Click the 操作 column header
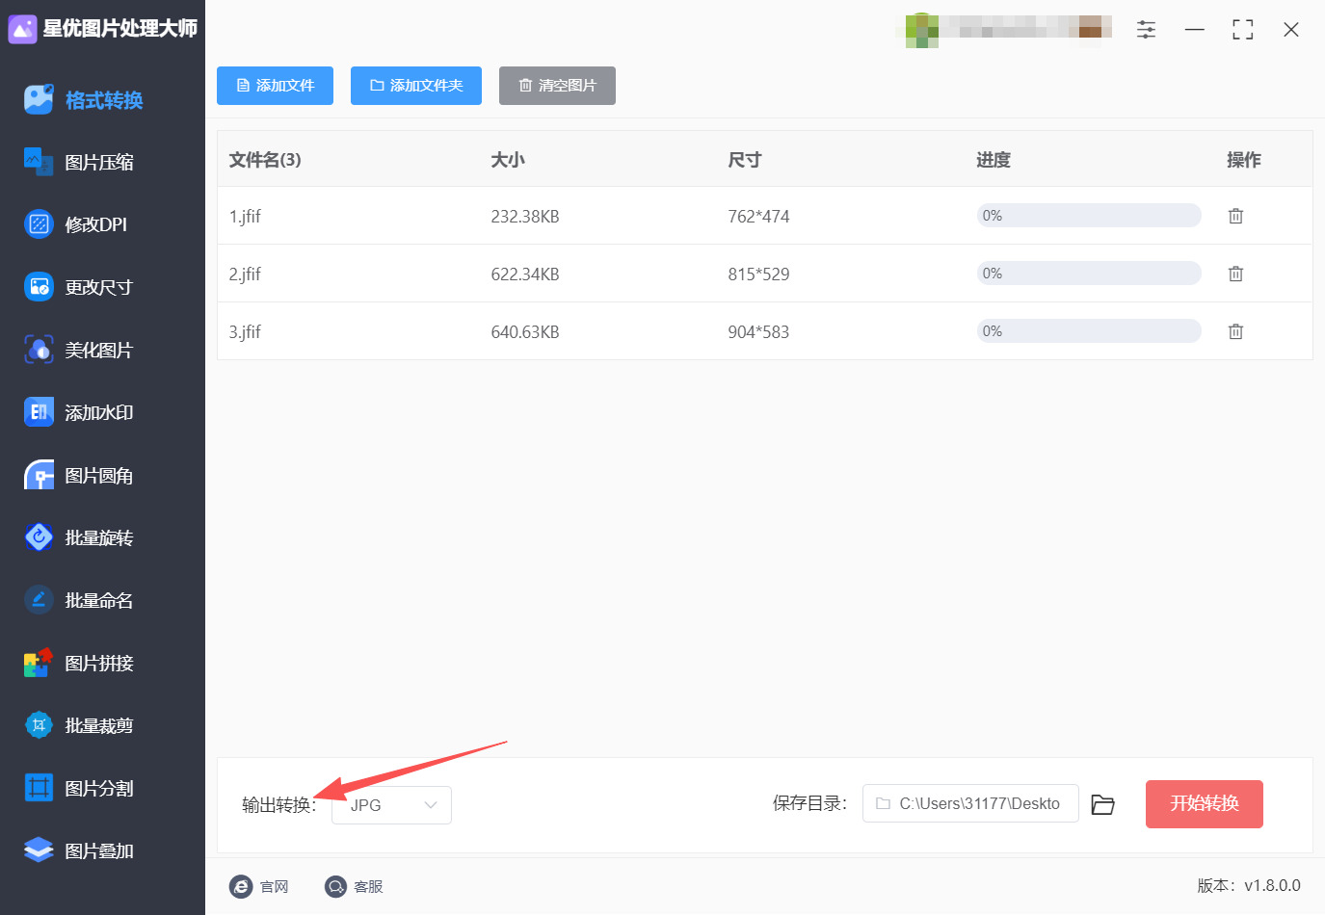Image resolution: width=1325 pixels, height=915 pixels. tap(1244, 160)
